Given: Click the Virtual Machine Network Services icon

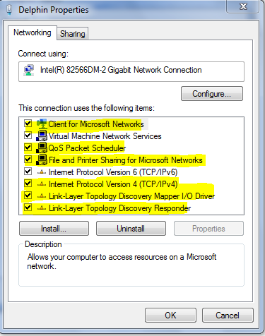Looking at the screenshot, I should (x=42, y=136).
